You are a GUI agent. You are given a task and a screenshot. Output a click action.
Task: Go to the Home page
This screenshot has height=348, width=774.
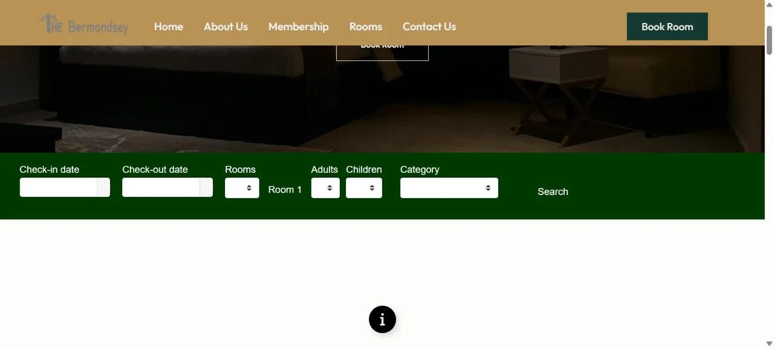pyautogui.click(x=169, y=27)
